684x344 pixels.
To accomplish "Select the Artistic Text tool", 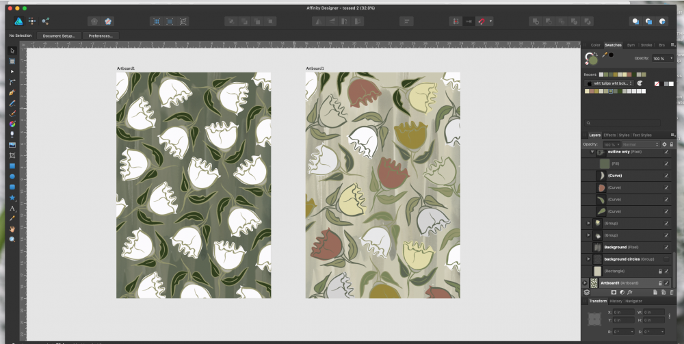I will pos(12,208).
